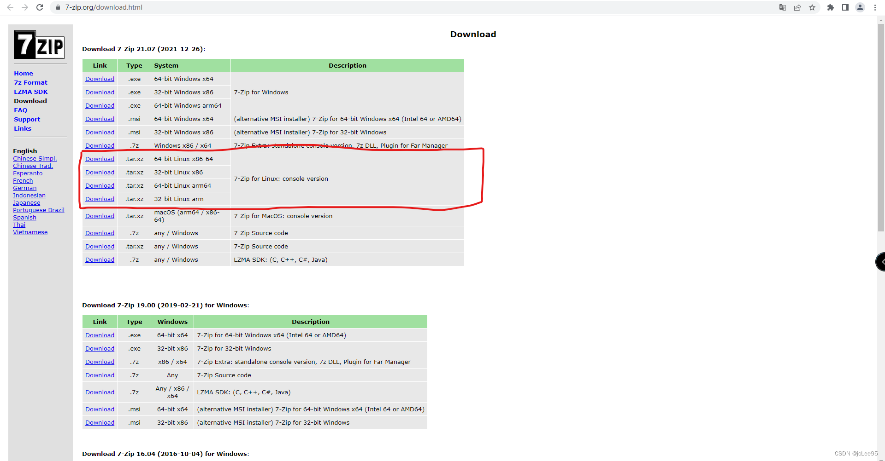
Task: Click the scrollbar up arrow
Action: pos(881,20)
